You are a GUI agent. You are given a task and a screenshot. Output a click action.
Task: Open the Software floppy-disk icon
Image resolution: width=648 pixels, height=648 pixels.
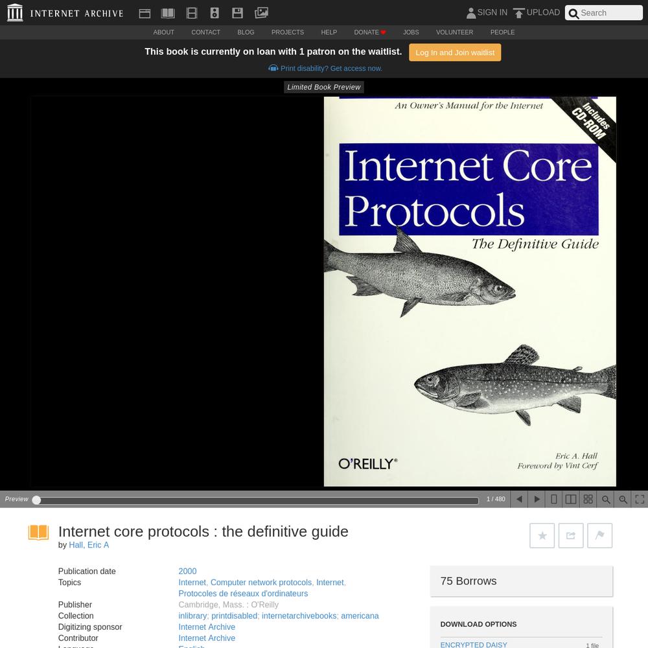pyautogui.click(x=238, y=13)
